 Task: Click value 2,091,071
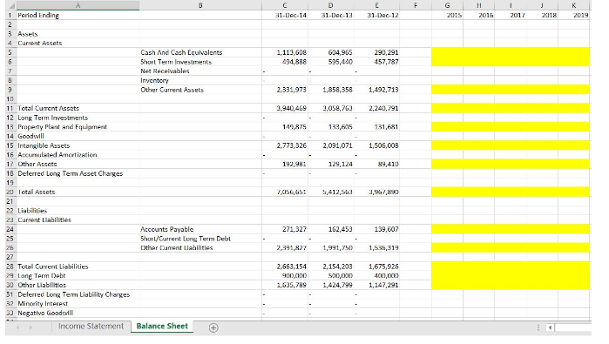(337, 145)
